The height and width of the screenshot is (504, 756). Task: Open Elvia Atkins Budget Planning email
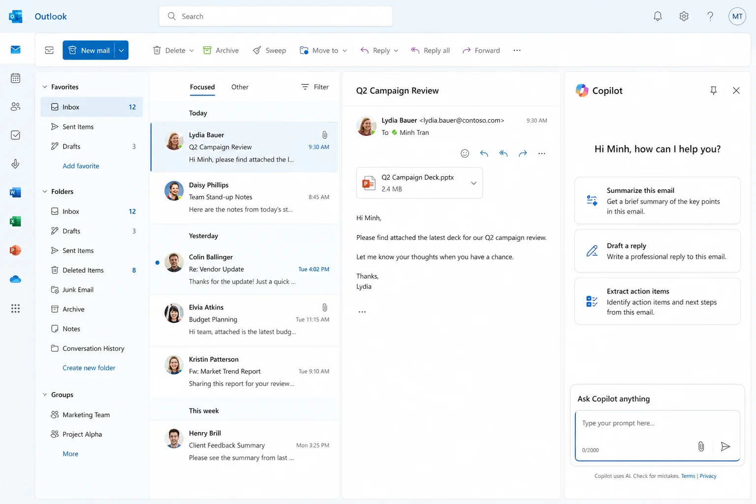pos(245,319)
